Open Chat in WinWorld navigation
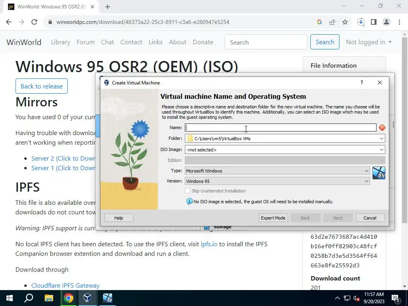The height and width of the screenshot is (306, 408). pyautogui.click(x=108, y=42)
